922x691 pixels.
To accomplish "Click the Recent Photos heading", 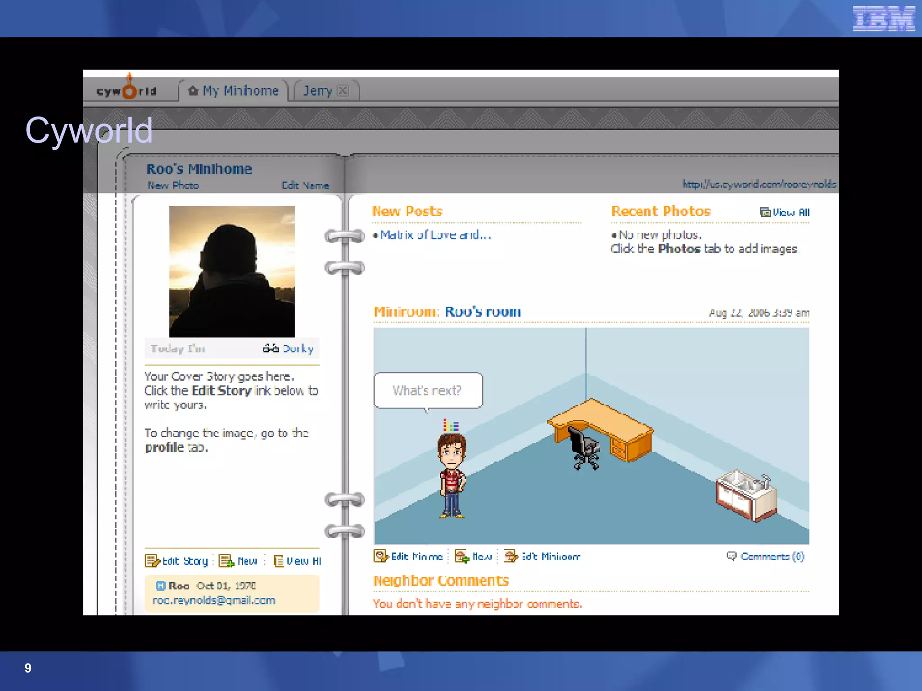I will 661,211.
